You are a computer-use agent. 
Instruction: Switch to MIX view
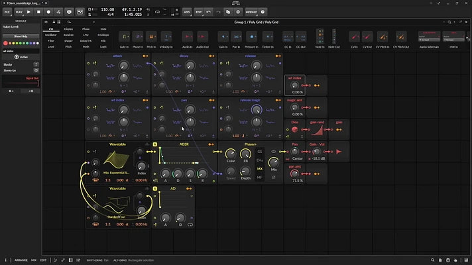(x=34, y=260)
